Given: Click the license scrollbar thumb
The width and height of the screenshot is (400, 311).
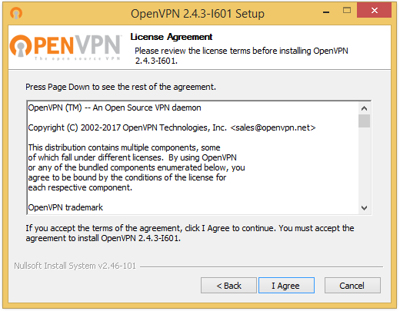Looking at the screenshot, I should tap(364, 121).
